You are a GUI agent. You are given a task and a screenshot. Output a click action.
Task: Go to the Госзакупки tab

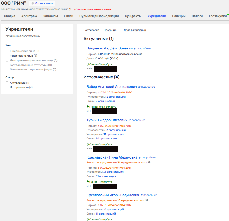(218, 16)
